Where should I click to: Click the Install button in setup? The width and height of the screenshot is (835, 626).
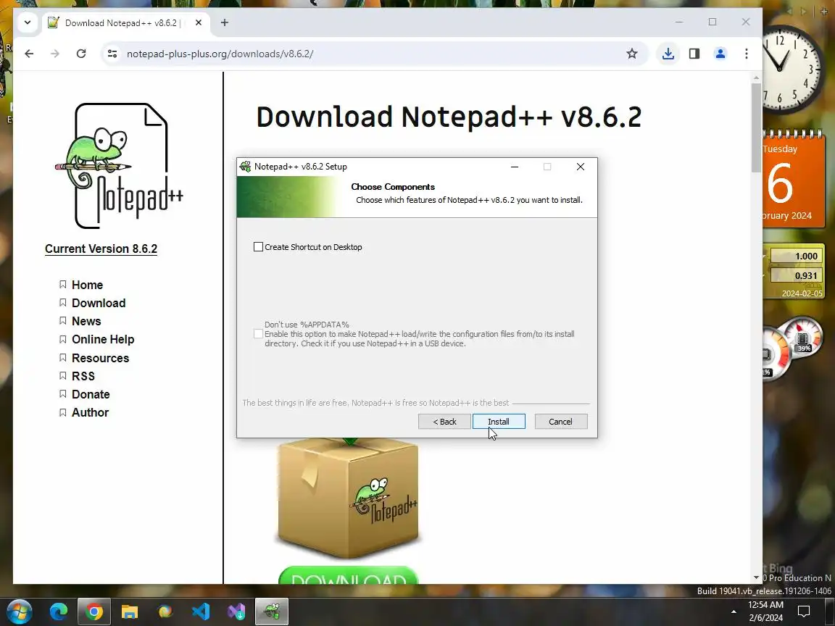tap(499, 422)
